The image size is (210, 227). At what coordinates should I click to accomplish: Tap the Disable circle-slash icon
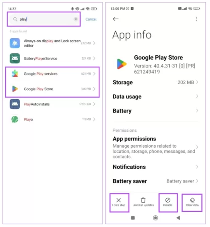pyautogui.click(x=168, y=200)
